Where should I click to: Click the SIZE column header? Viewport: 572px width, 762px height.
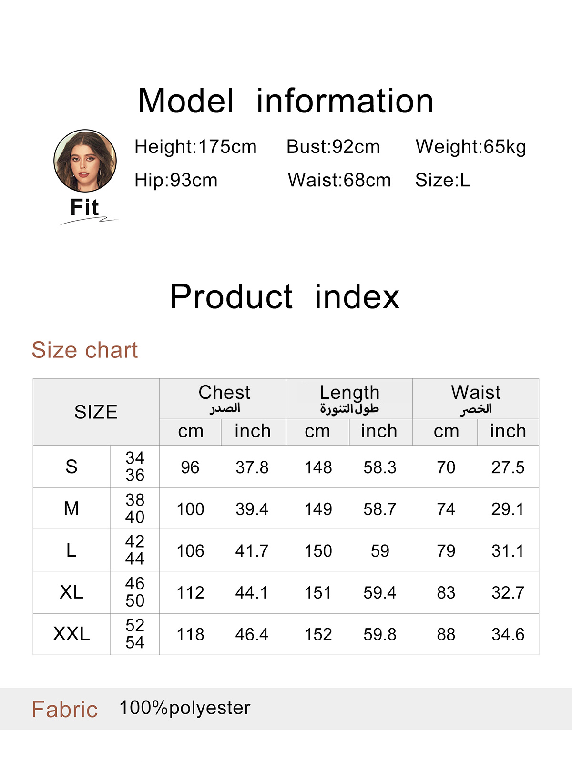[x=96, y=412]
